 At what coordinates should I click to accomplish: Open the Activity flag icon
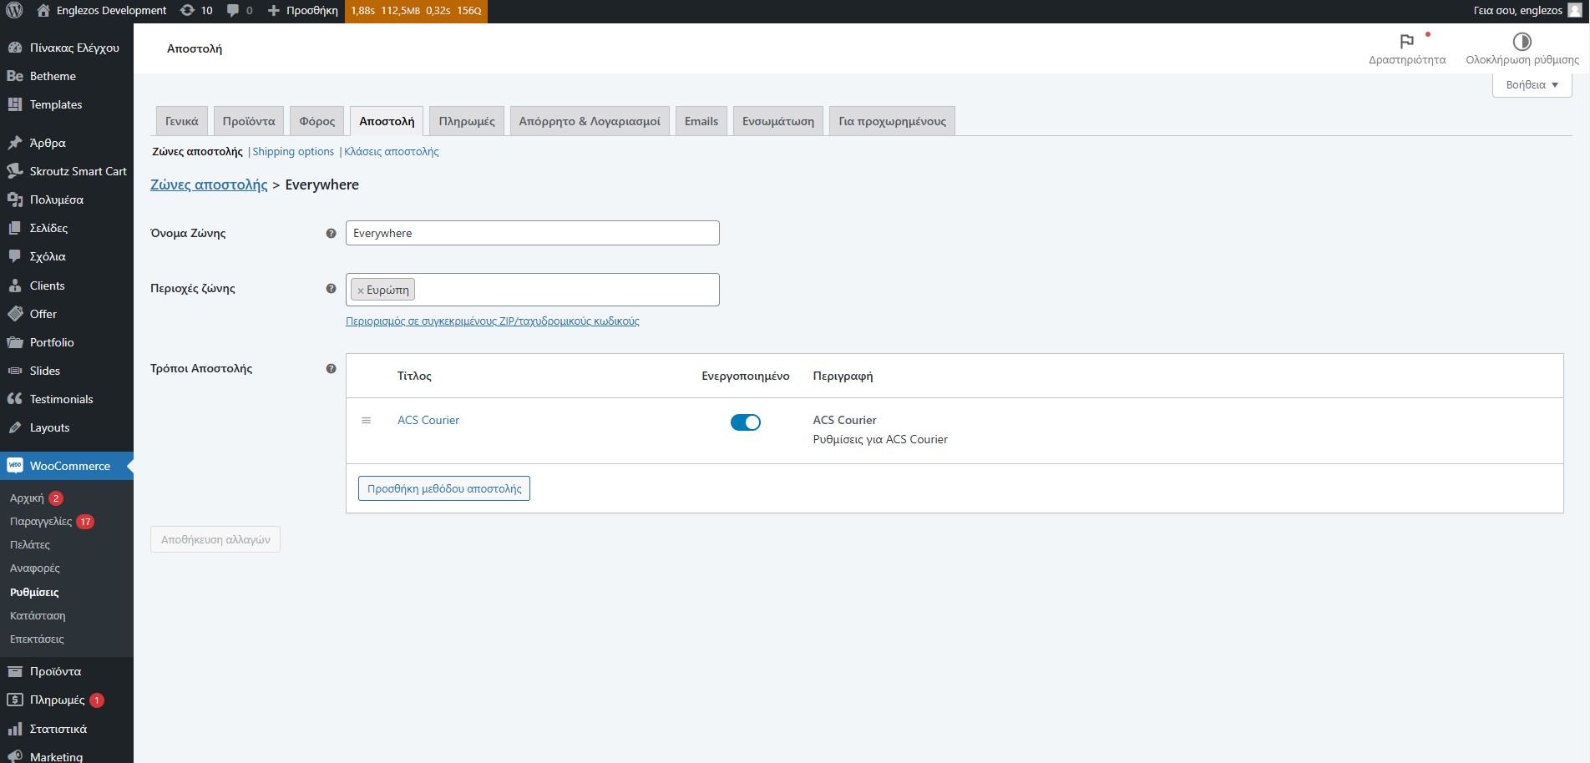point(1406,42)
